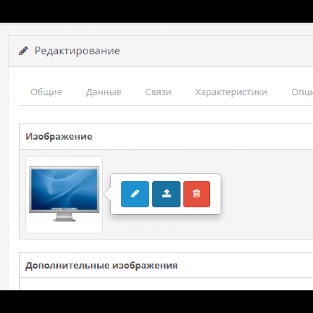Click empty popover space right of the trash button
Viewport: 313px width, 313px height.
pyautogui.click(x=215, y=194)
